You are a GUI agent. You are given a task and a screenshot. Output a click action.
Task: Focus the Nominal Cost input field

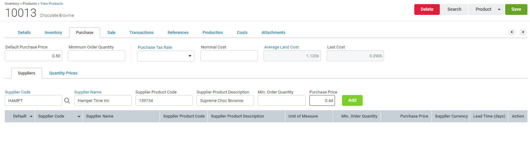pos(229,56)
